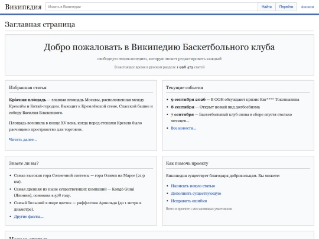The image size is (319, 239).
Task: Click the fact about гора Олимп на Марсе
Action: [x=79, y=178]
